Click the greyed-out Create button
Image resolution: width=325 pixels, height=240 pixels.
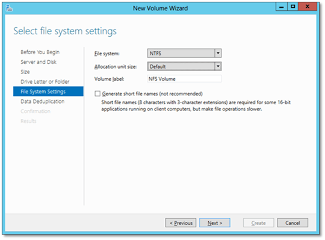[258, 223]
